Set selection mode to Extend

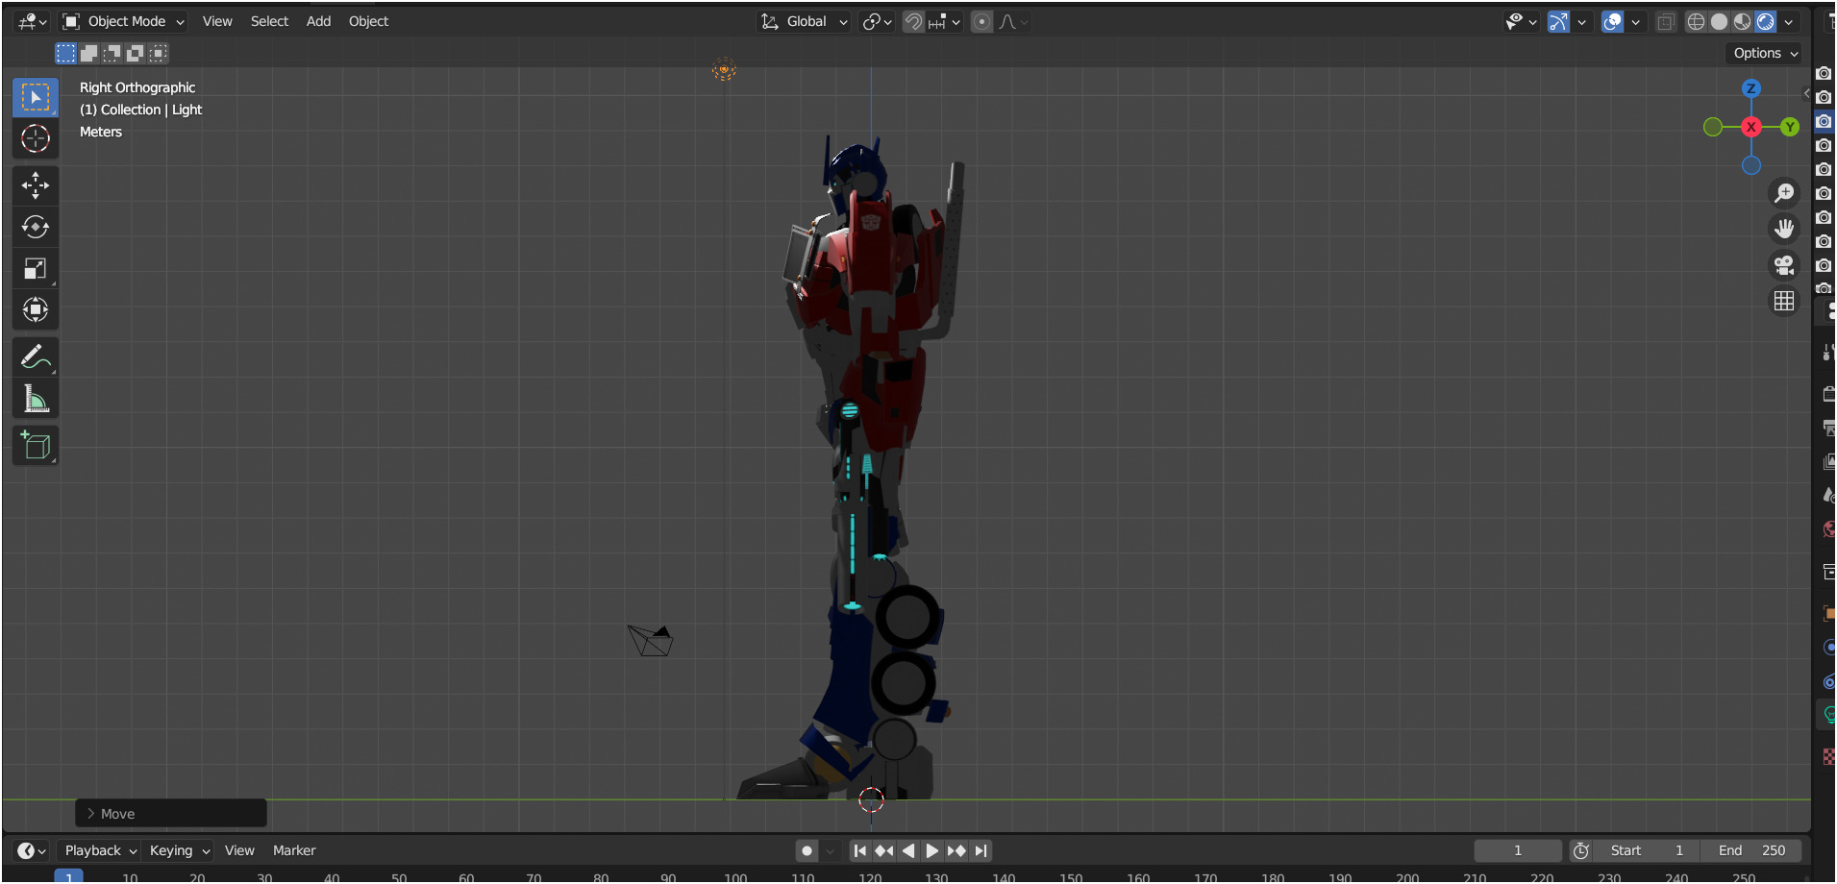pos(88,53)
